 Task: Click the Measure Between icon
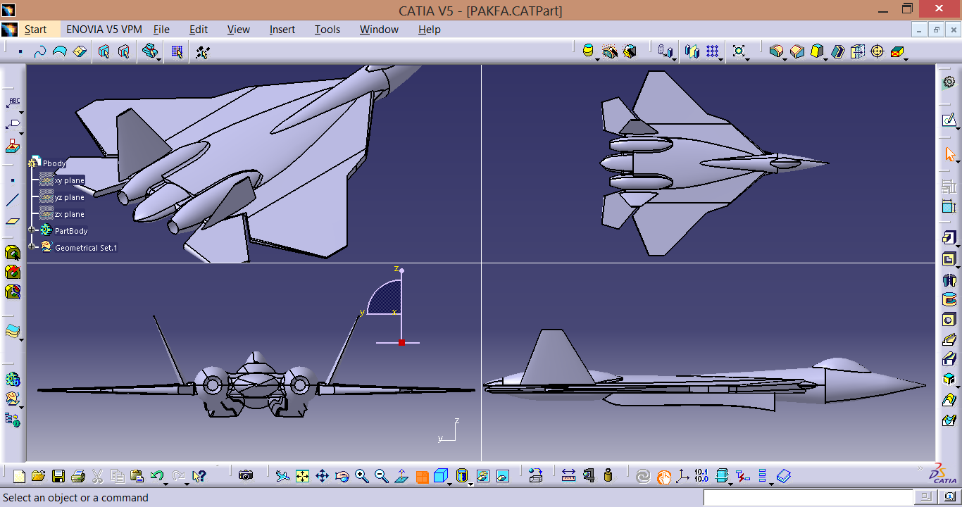(569, 476)
